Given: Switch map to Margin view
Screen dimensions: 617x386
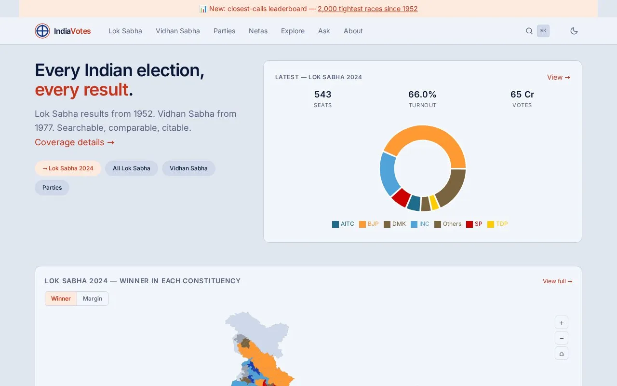Looking at the screenshot, I should (x=93, y=299).
